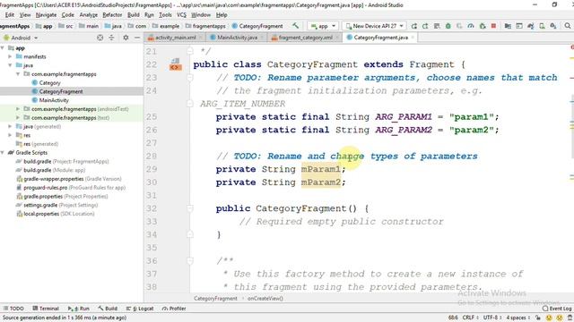Open the Profiler tool window button

(x=174, y=309)
